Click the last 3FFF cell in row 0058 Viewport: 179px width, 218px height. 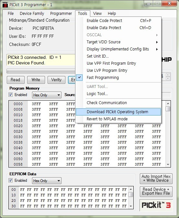[156, 164]
